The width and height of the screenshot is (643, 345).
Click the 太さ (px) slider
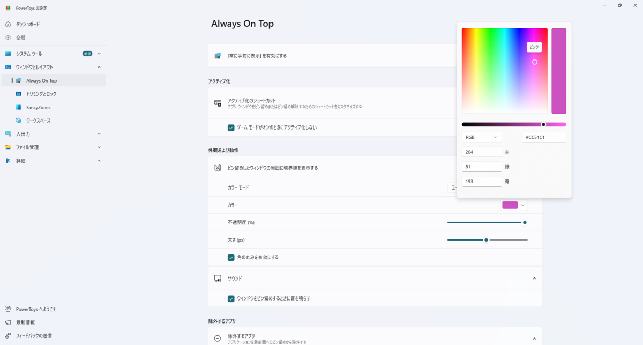[x=488, y=240]
